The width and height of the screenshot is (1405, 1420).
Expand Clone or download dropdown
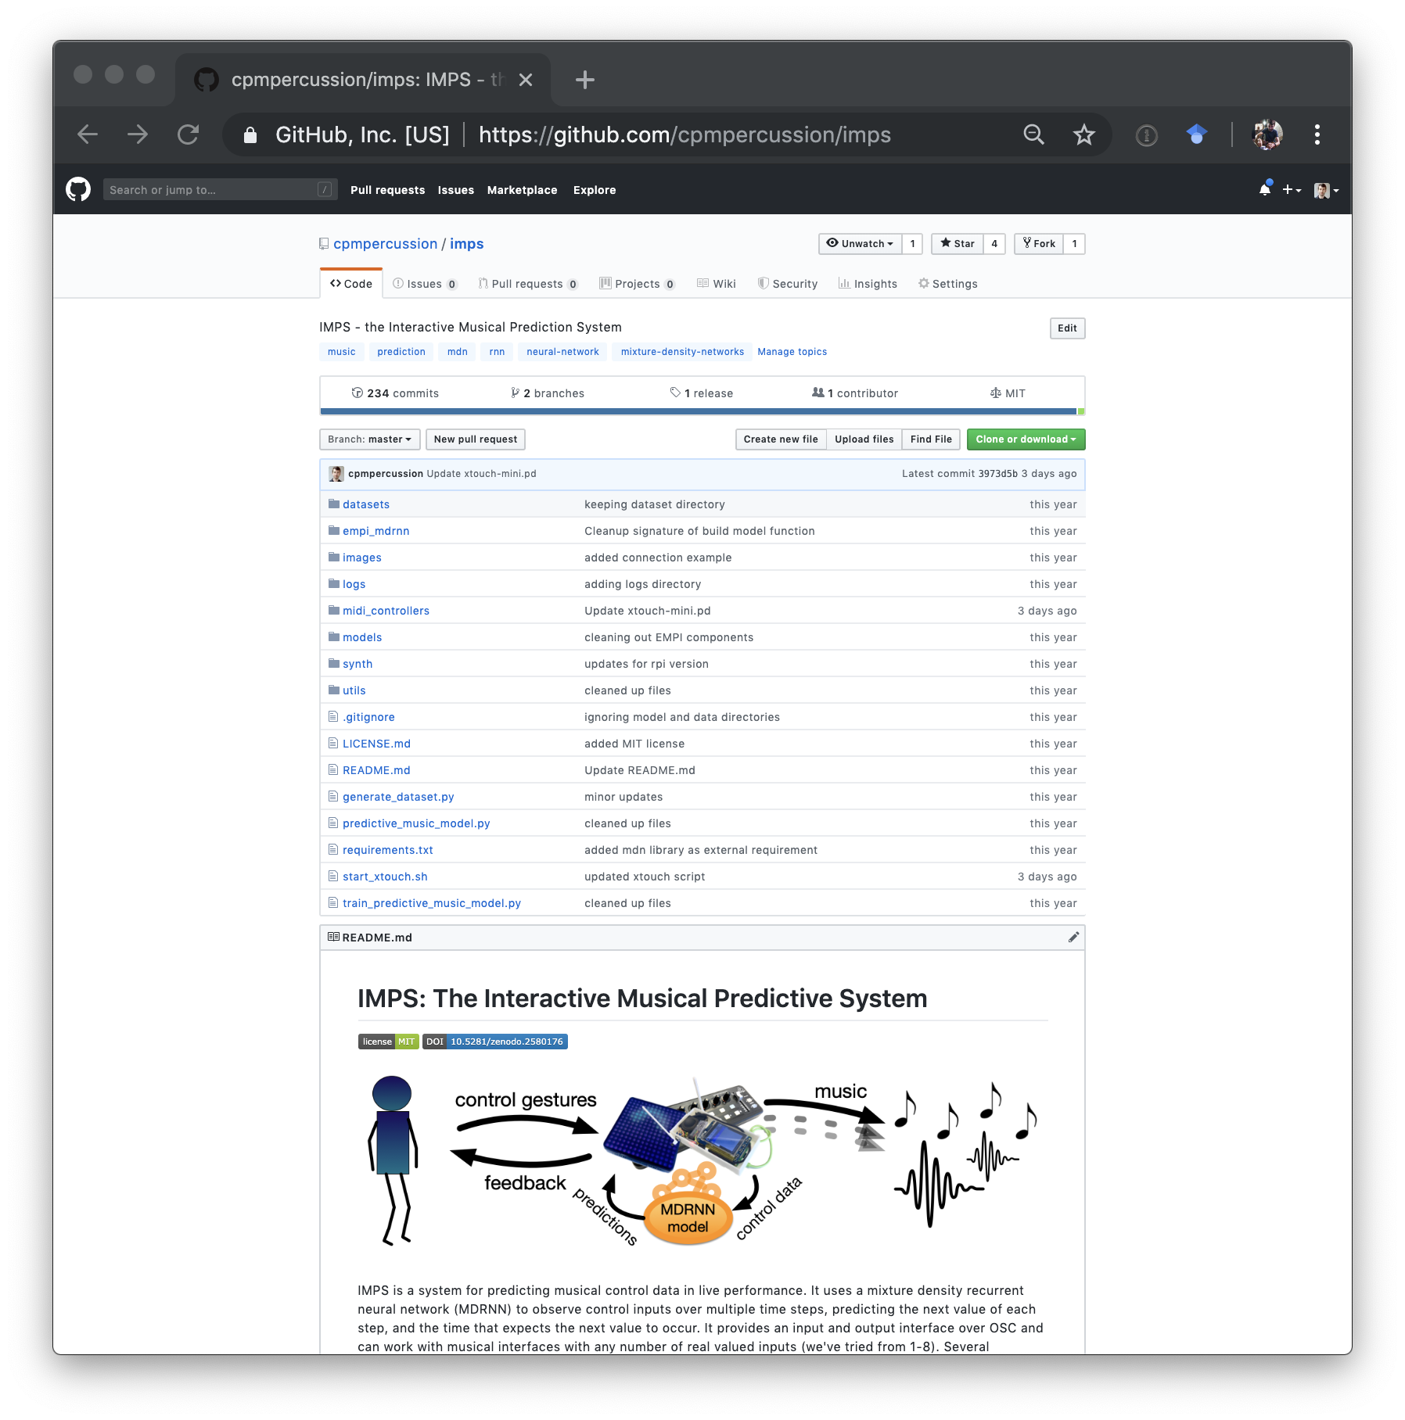point(1026,439)
